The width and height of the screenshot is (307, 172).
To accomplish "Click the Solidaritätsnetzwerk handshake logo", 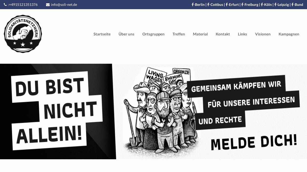I will pyautogui.click(x=23, y=34).
